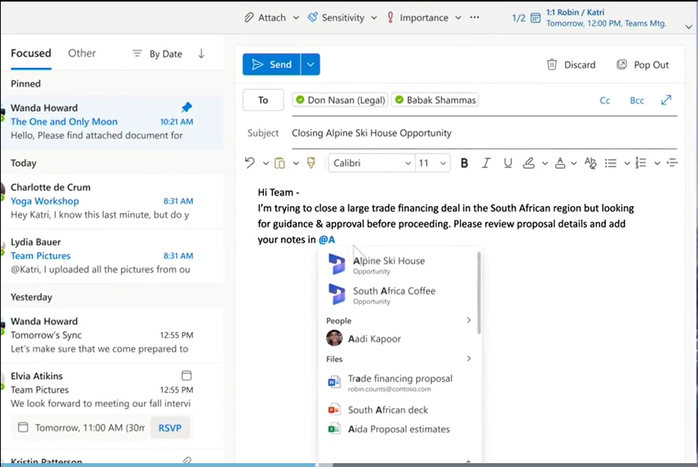RSVP to the Tomorrow 11:00 AM meeting
This screenshot has width=698, height=467.
(x=170, y=428)
